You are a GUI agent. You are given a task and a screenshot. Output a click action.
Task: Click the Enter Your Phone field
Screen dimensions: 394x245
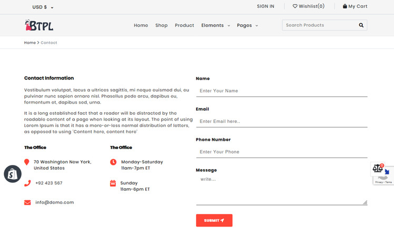282,152
